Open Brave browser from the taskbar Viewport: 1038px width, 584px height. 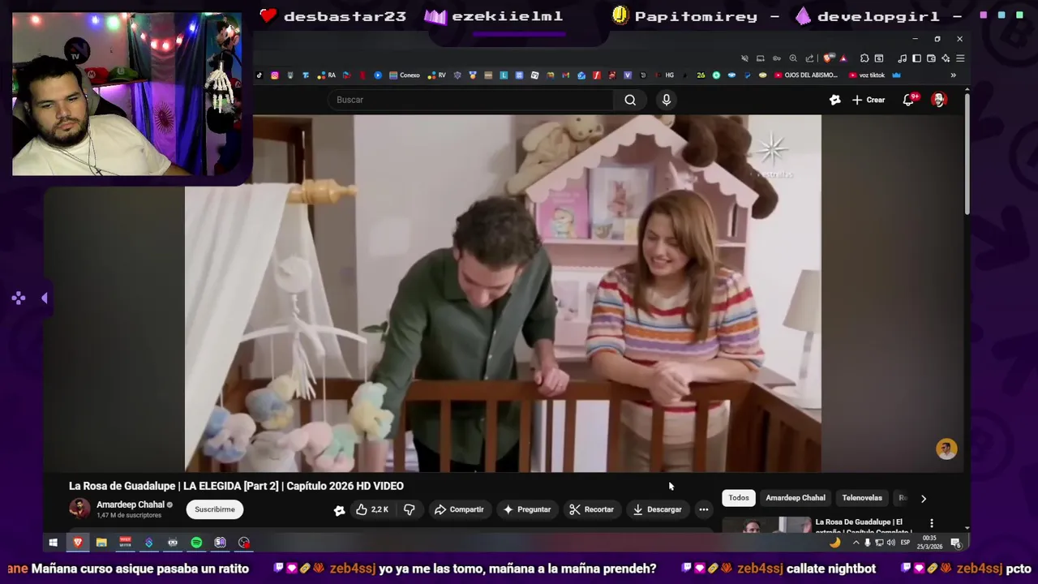pos(78,543)
